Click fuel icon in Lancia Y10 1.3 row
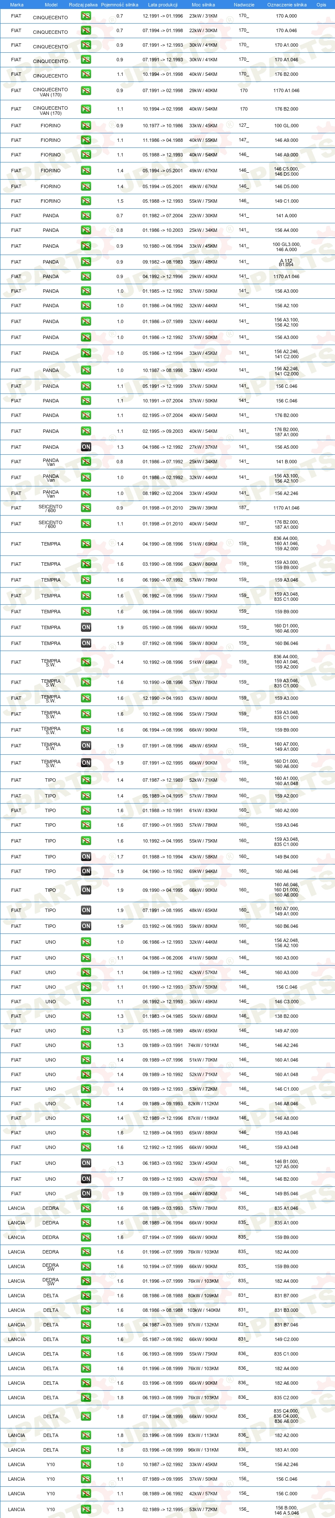 click(86, 1509)
